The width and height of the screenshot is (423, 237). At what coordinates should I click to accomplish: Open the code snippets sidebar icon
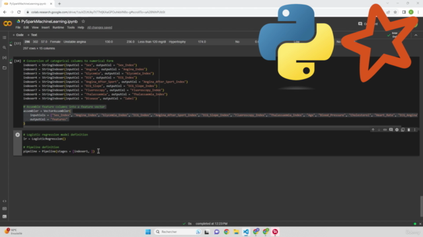5,201
